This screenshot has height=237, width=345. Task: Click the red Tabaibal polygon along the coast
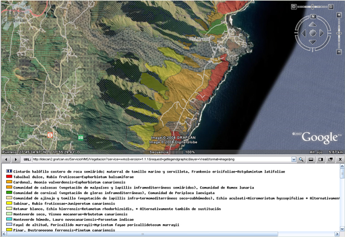click(215, 80)
